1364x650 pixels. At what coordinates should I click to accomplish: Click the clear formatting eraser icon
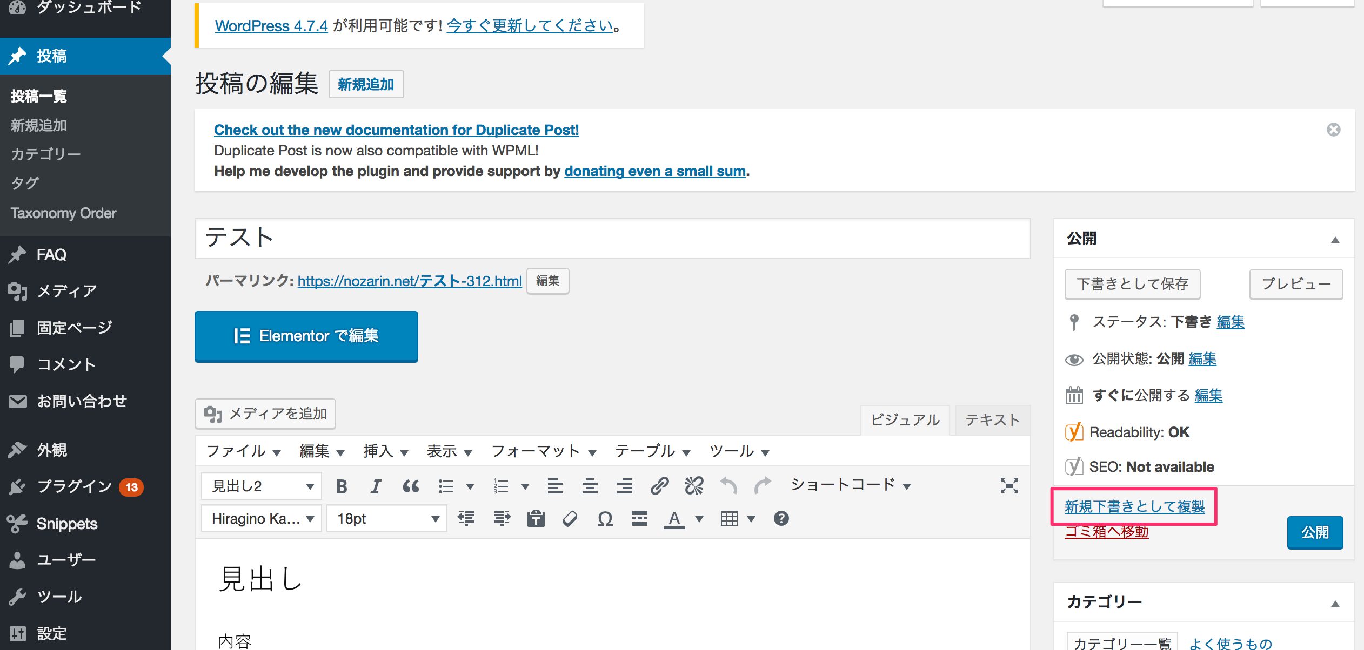point(570,519)
